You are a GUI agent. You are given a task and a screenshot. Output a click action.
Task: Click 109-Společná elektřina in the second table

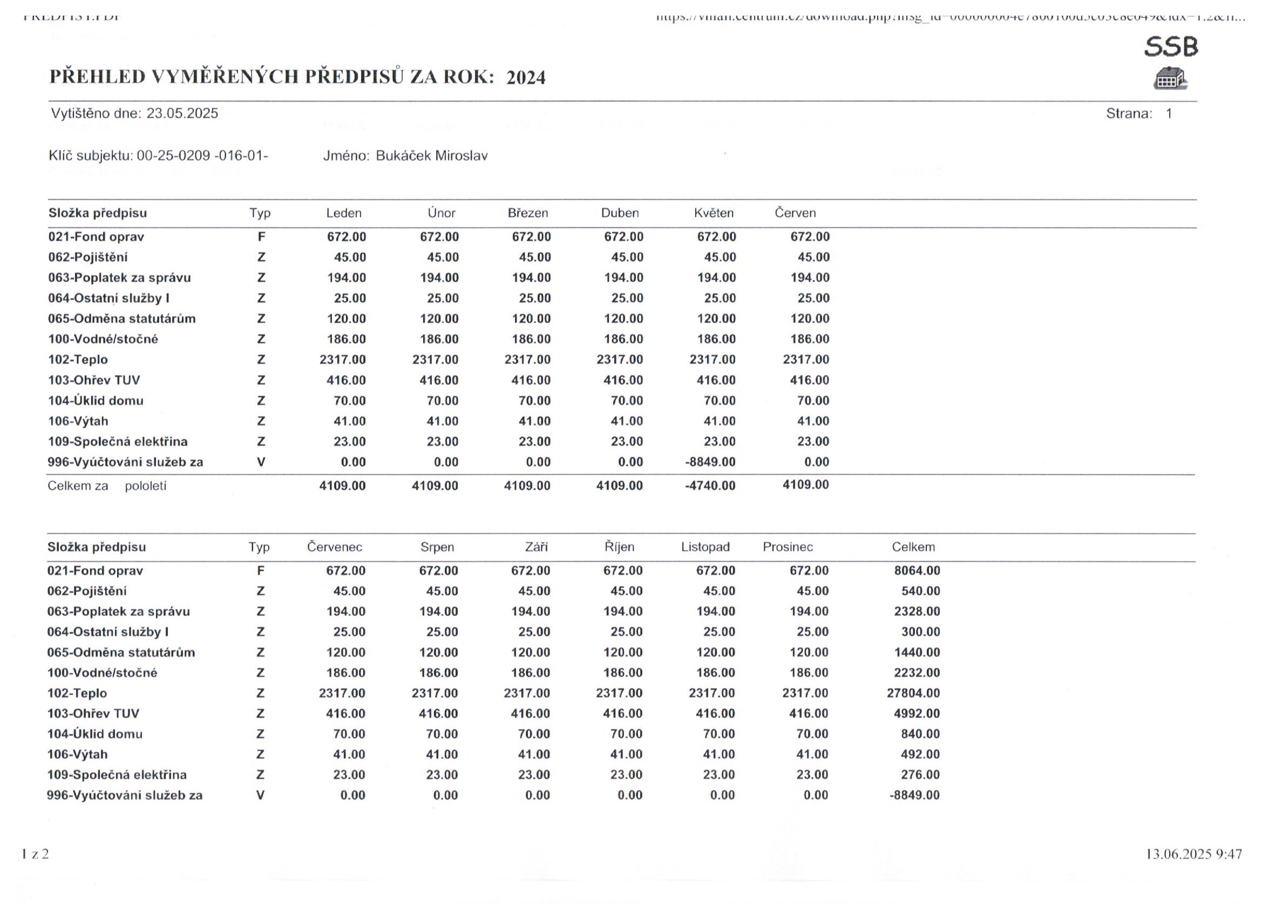pos(117,775)
